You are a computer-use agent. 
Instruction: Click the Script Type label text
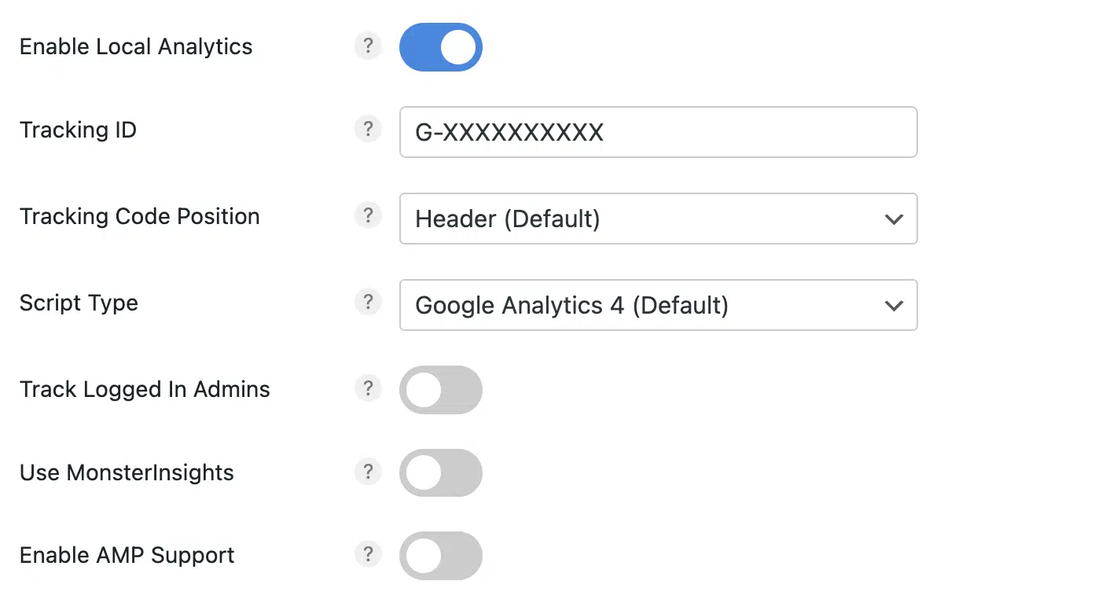(x=79, y=303)
